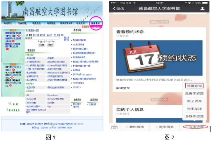Open the account profile icon in WeChat header
The height and width of the screenshot is (144, 214).
(x=202, y=9)
